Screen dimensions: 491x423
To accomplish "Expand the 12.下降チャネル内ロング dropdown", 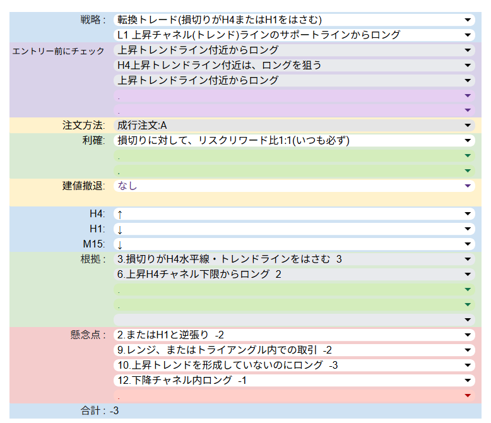I will (x=294, y=380).
